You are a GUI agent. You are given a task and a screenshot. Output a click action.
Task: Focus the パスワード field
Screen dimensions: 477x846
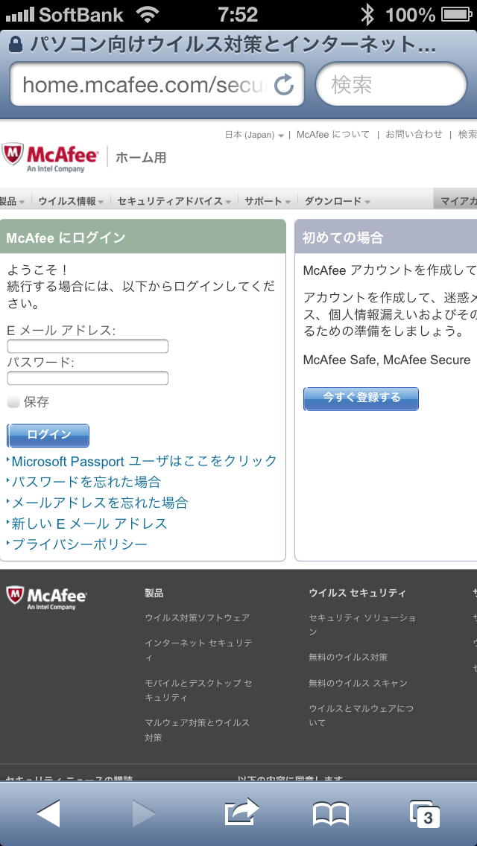87,378
